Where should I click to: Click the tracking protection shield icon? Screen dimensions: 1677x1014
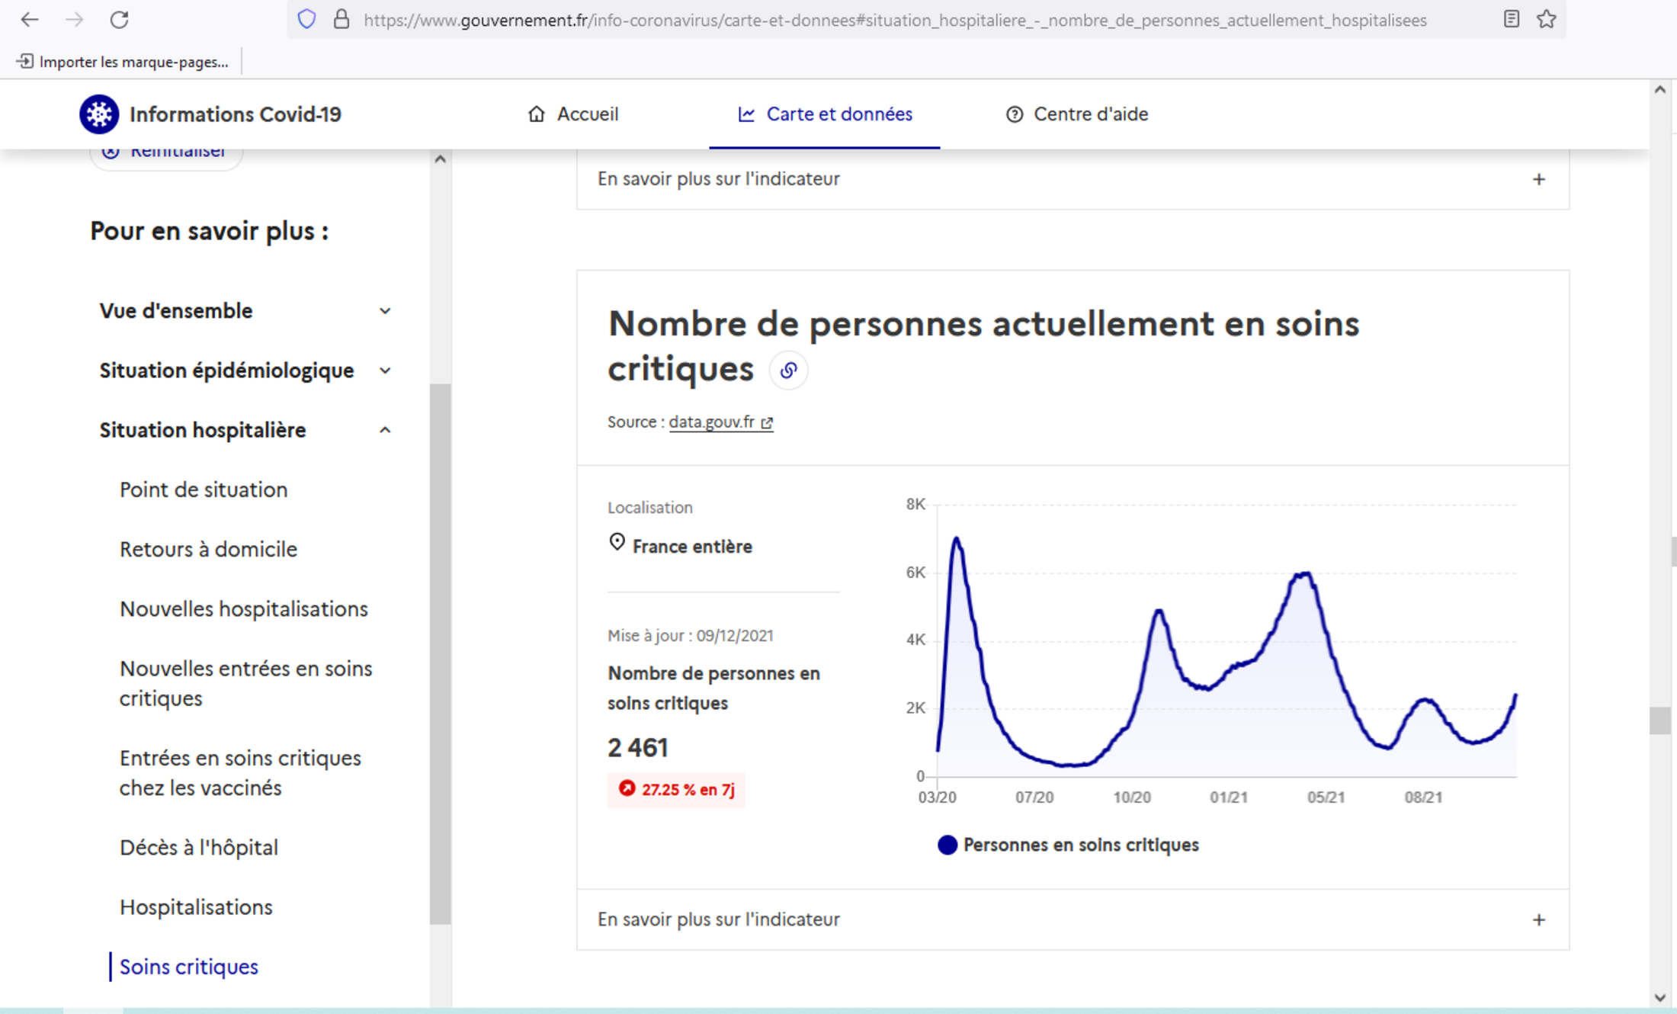click(x=306, y=20)
